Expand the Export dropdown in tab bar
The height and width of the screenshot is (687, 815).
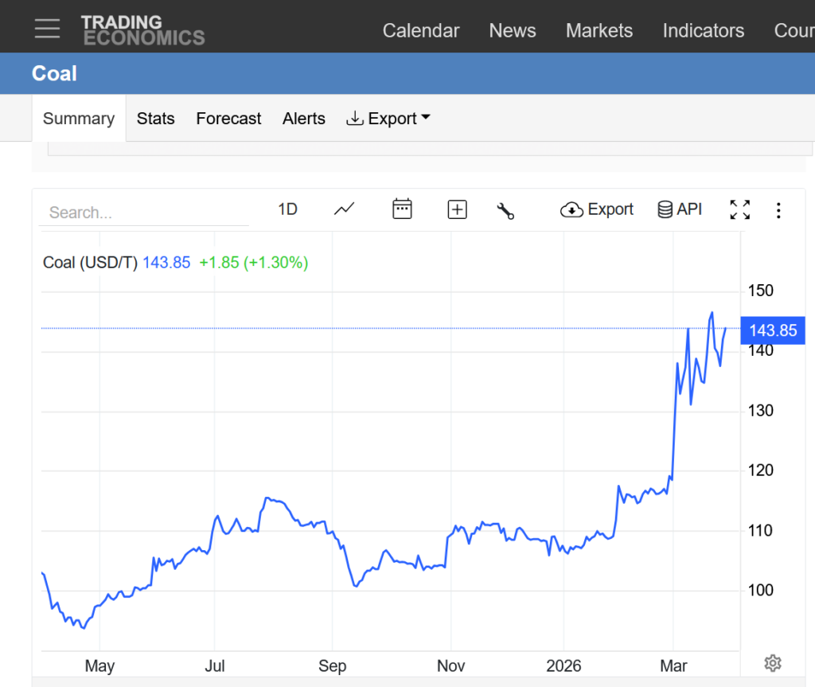click(388, 119)
